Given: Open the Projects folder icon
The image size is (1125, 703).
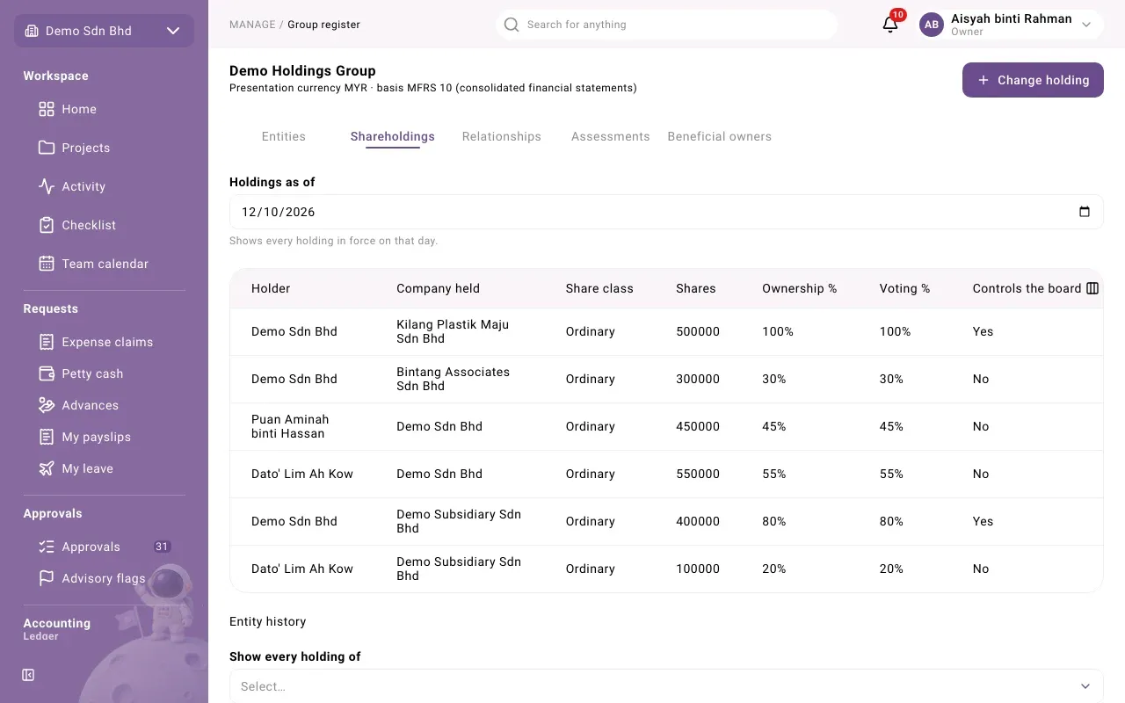Looking at the screenshot, I should [47, 148].
